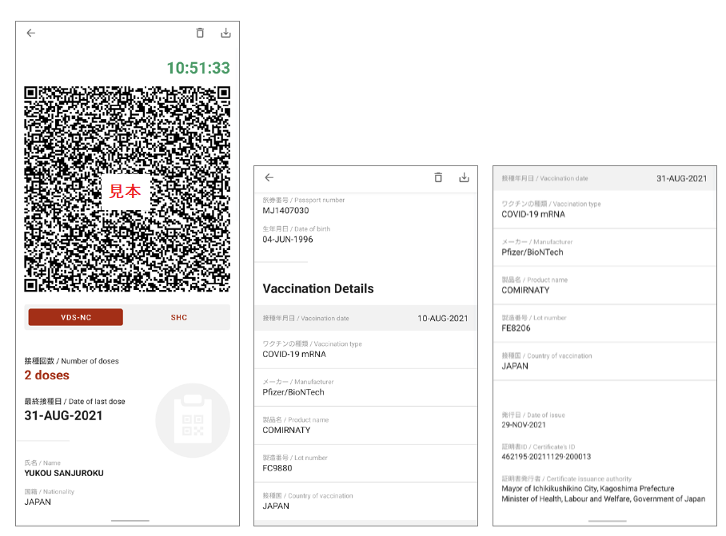Tap the 31-AUG-2021 vaccination date row header
Image resolution: width=726 pixels, height=536 pixels.
(x=604, y=178)
